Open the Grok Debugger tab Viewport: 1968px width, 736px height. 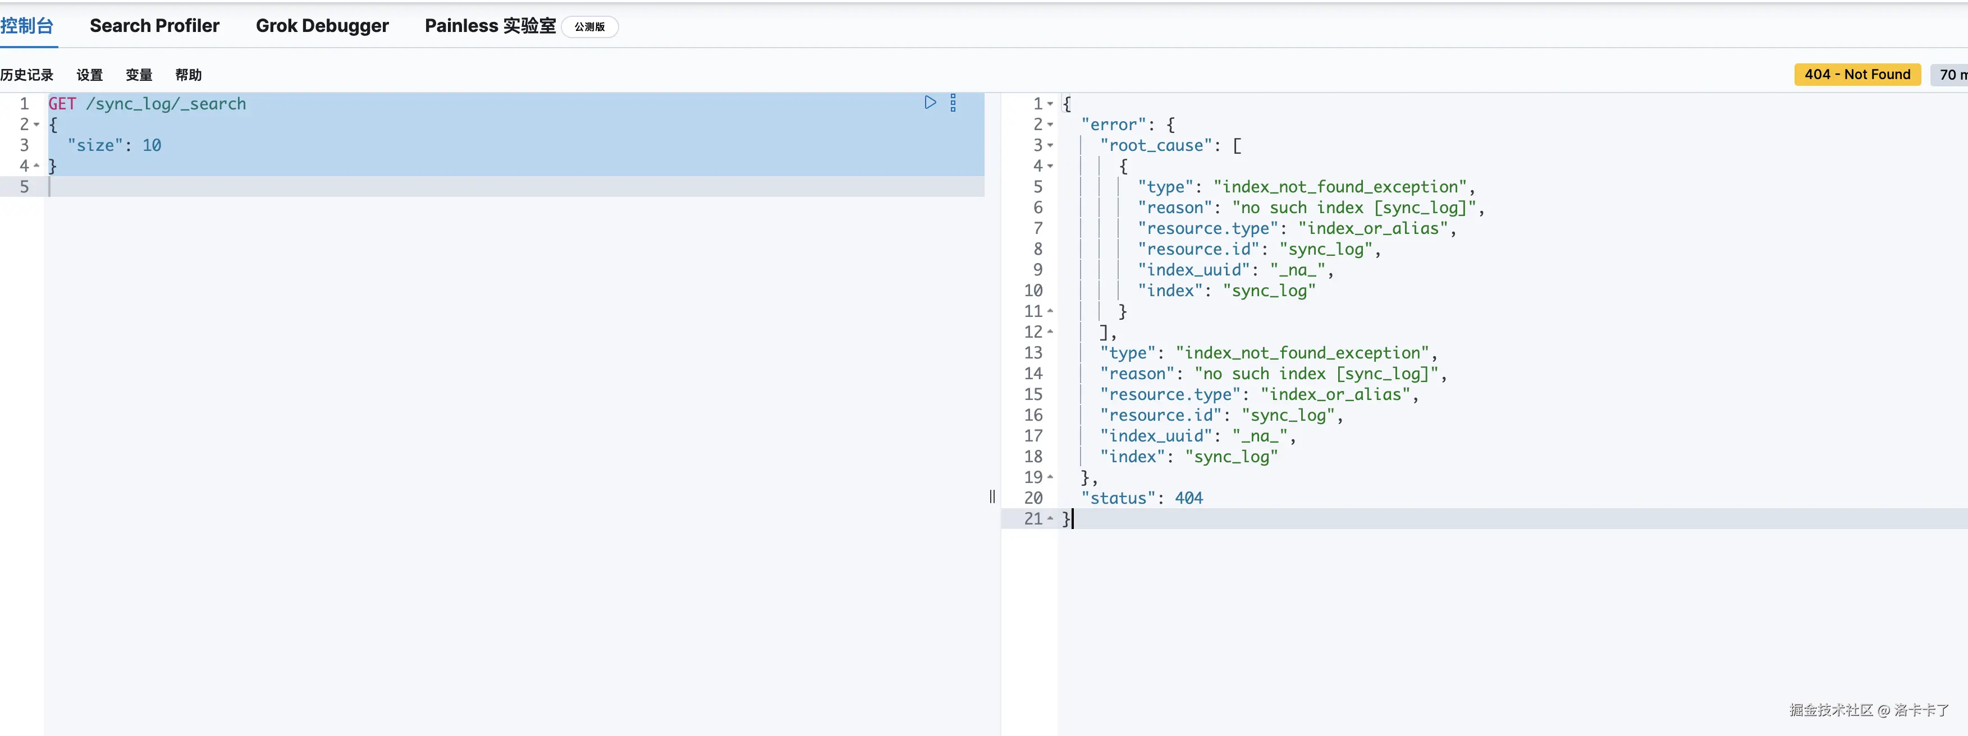coord(322,26)
